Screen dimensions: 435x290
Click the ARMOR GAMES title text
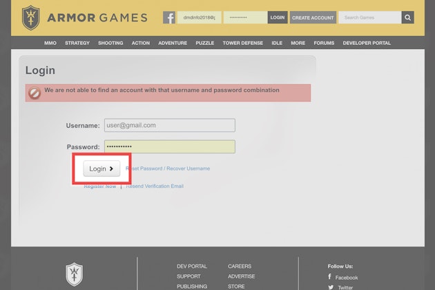pyautogui.click(x=97, y=18)
